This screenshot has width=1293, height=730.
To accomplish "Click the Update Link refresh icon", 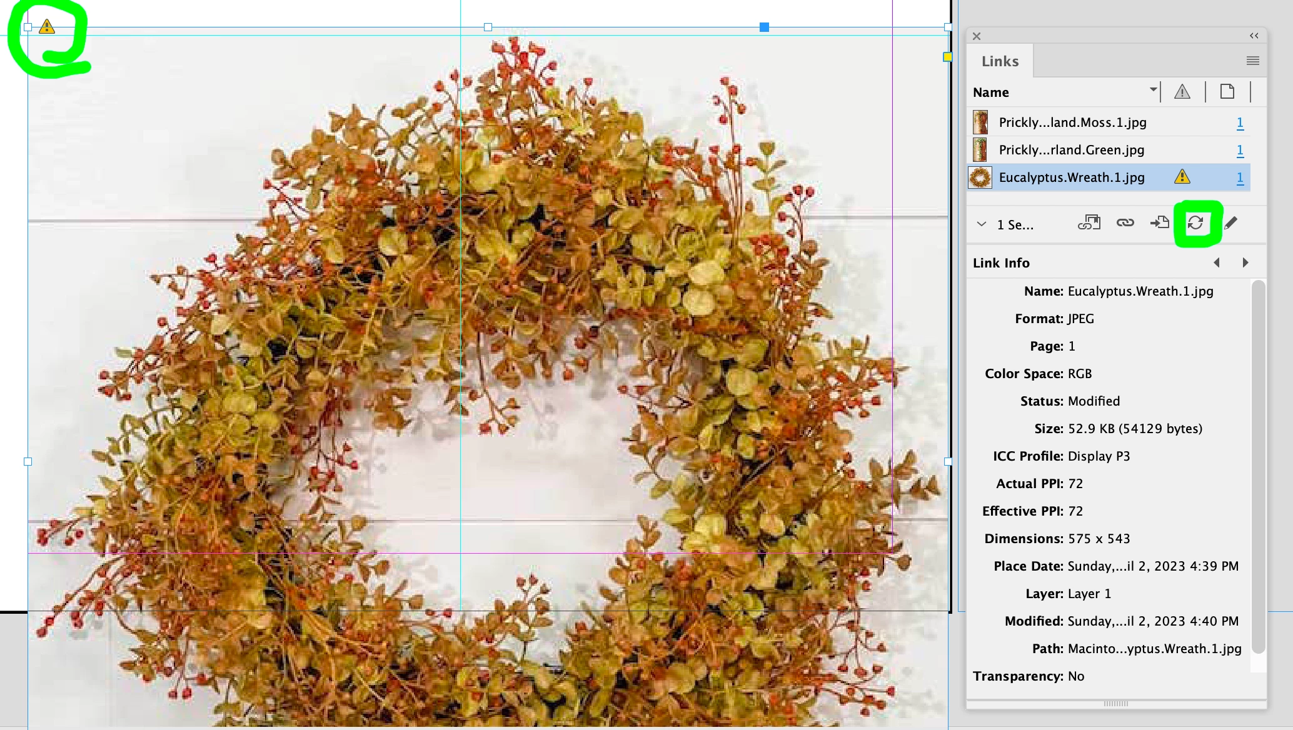I will 1195,223.
